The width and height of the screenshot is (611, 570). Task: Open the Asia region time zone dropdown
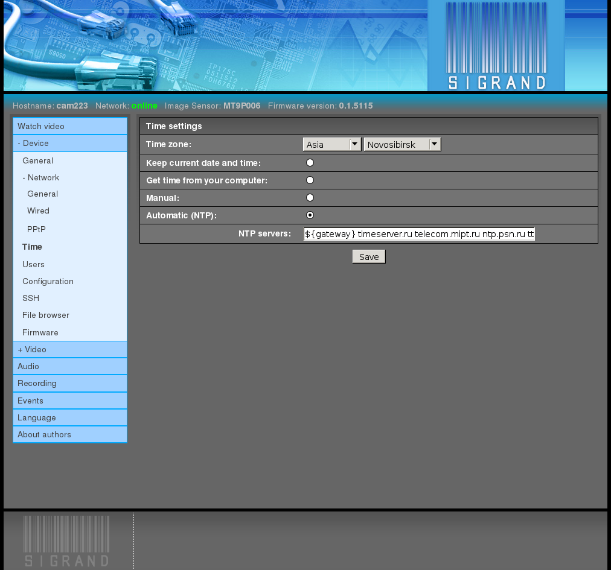(332, 144)
